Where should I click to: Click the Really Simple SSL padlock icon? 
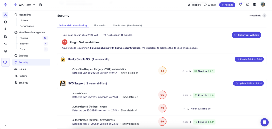point(63,59)
